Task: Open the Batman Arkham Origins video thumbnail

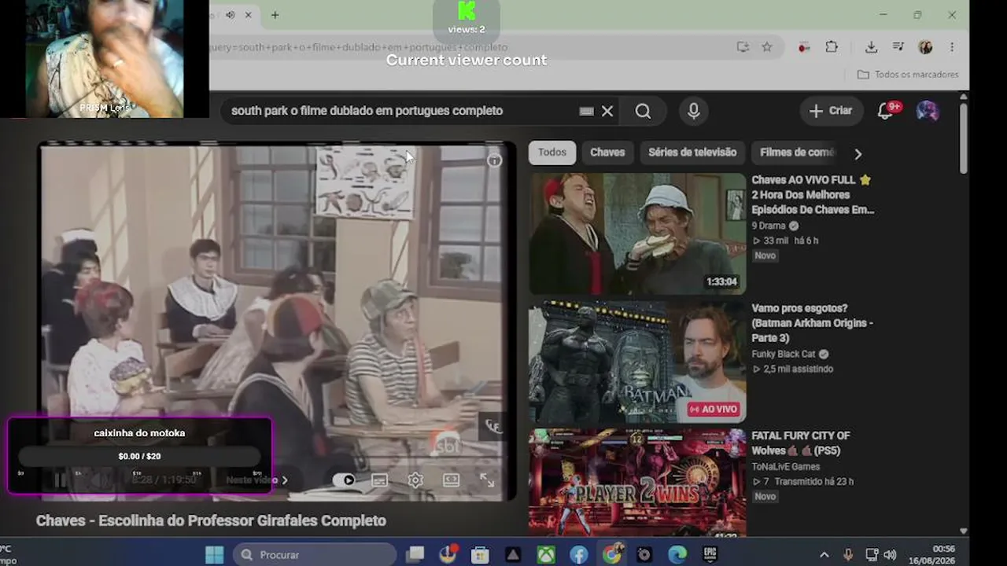Action: coord(637,362)
